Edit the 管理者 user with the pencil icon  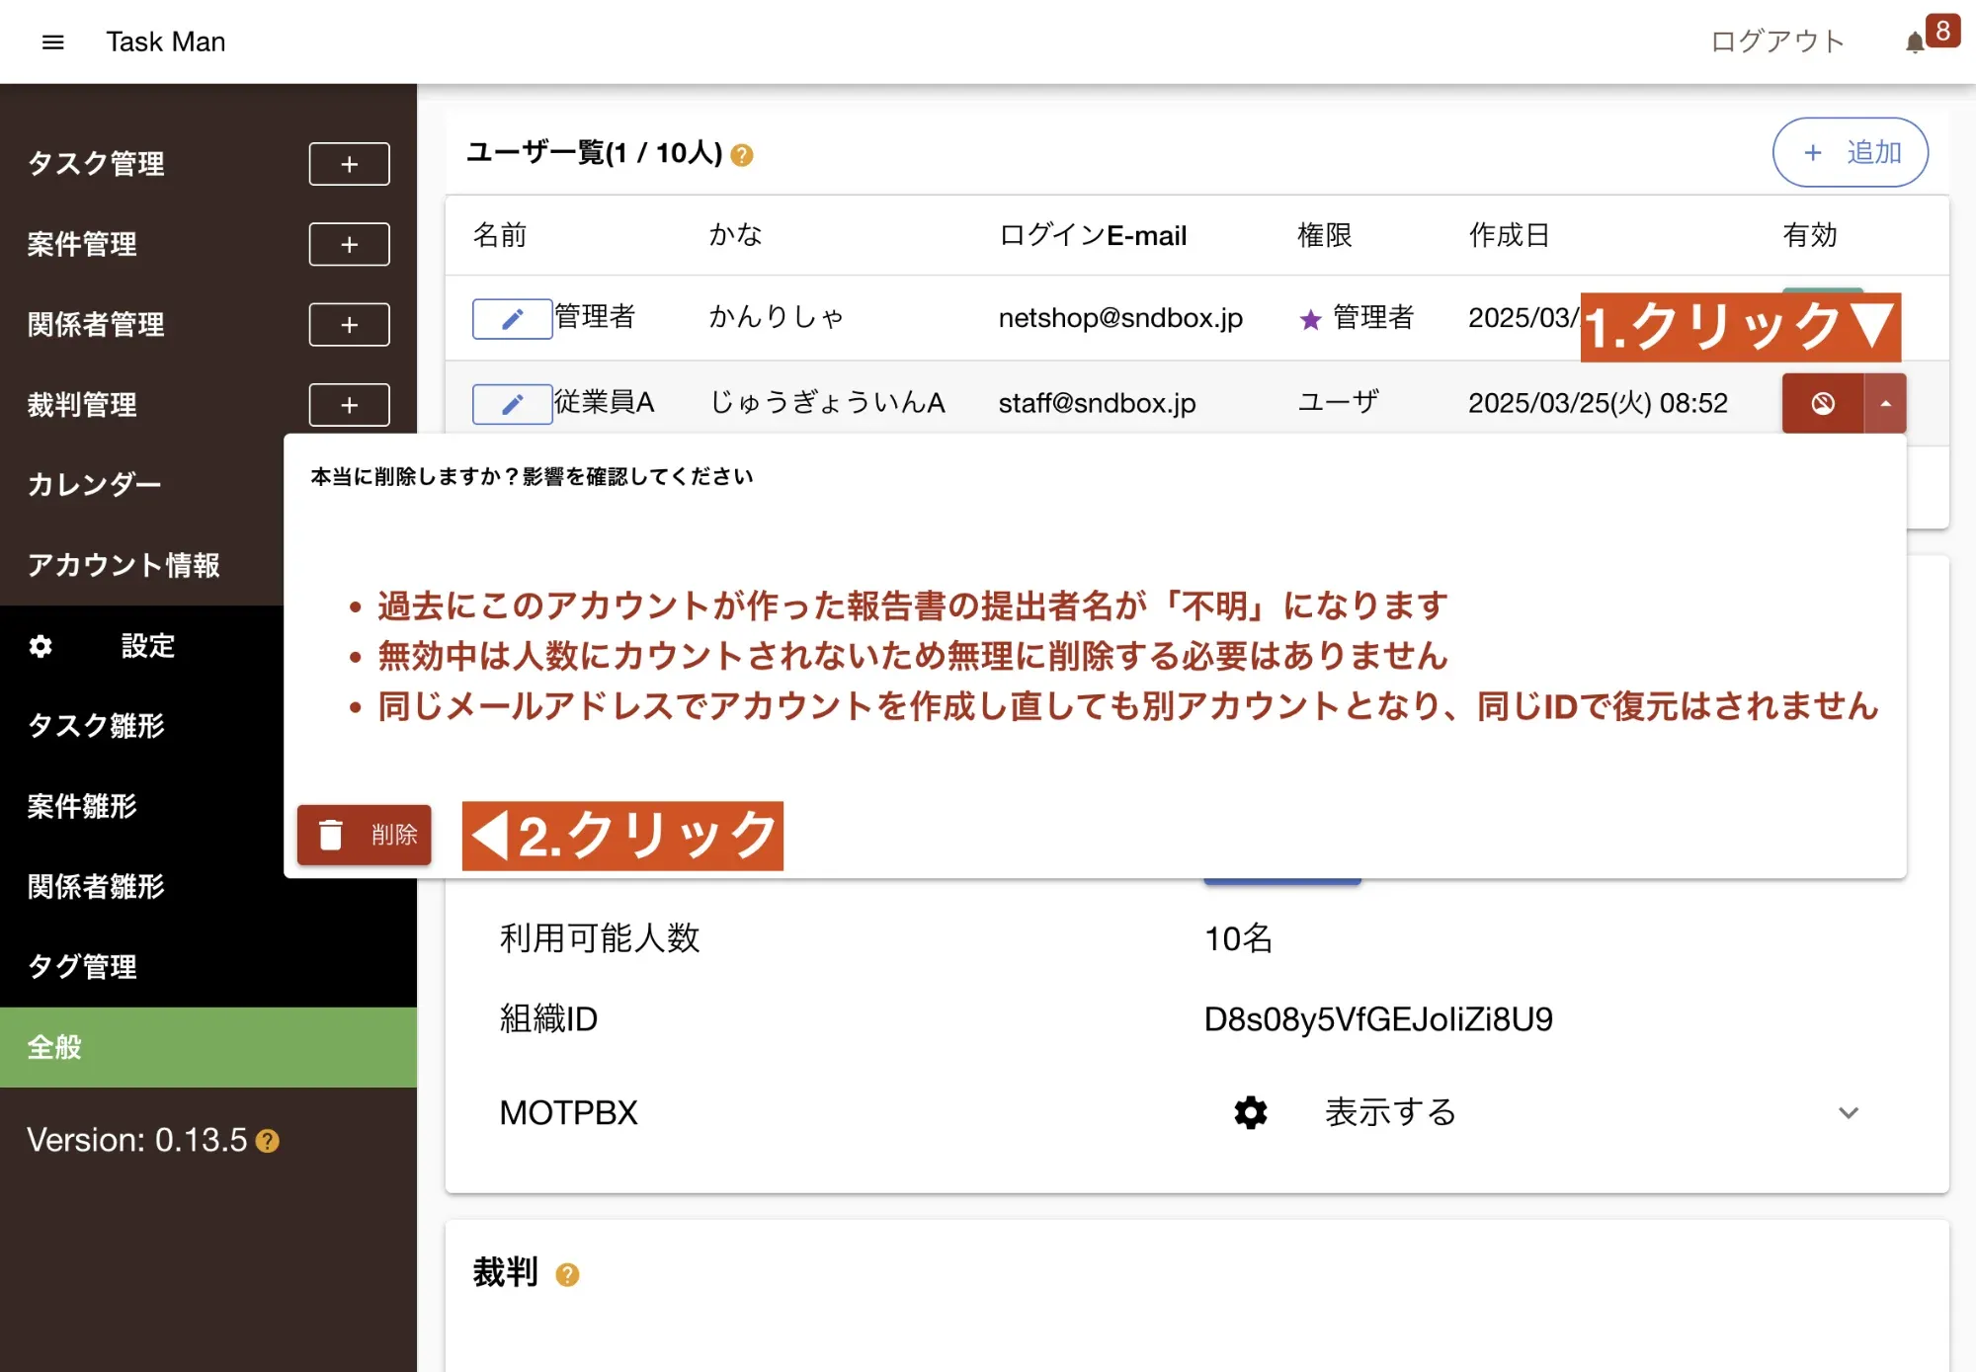[512, 318]
